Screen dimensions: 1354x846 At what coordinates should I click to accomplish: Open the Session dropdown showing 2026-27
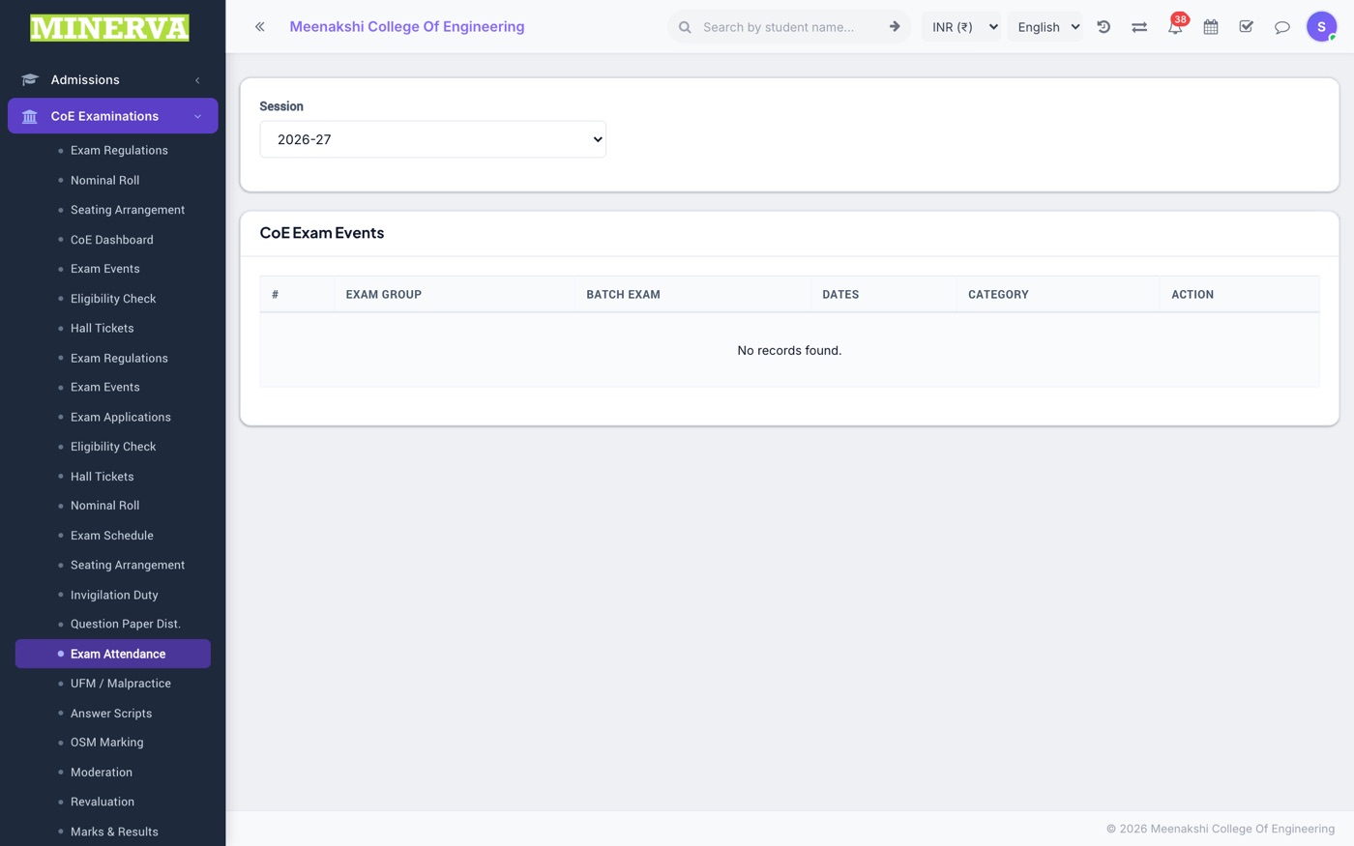pyautogui.click(x=432, y=139)
